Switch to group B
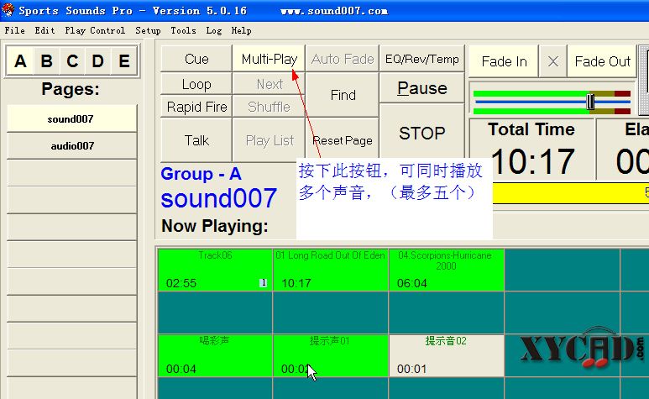 click(46, 61)
